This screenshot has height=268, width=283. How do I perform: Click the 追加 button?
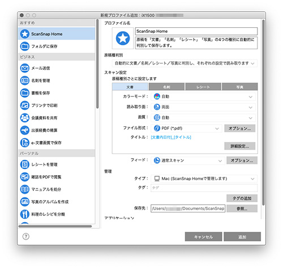tap(242, 237)
